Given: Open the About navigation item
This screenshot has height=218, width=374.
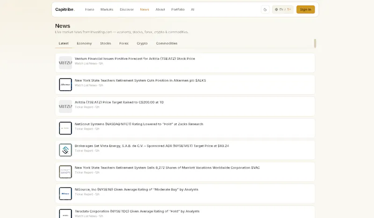Looking at the screenshot, I should (x=160, y=9).
